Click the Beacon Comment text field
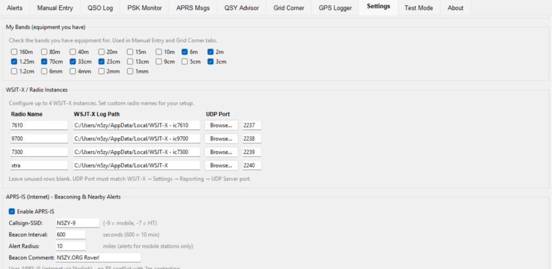 click(x=98, y=258)
